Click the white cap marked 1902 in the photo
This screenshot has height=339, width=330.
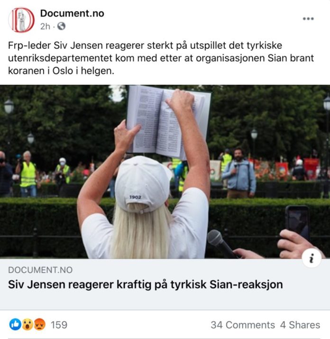[143, 184]
